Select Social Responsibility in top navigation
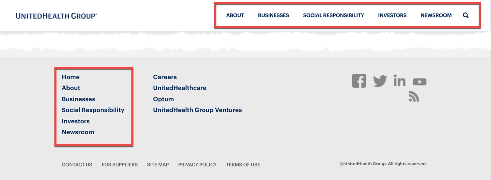 coord(334,16)
